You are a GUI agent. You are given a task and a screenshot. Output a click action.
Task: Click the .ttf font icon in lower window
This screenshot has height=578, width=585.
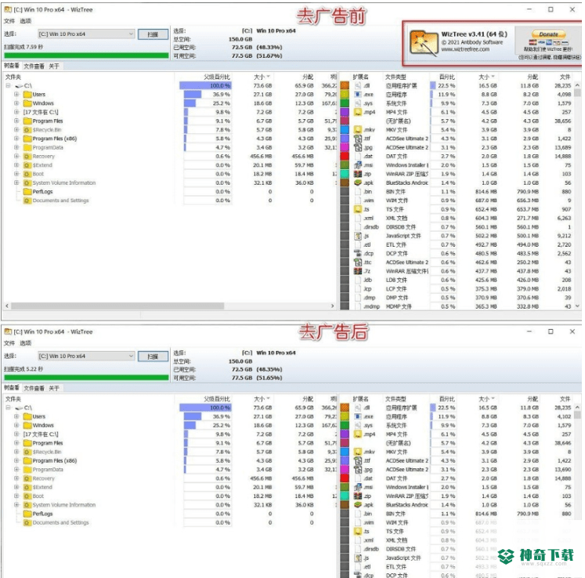tap(358, 461)
